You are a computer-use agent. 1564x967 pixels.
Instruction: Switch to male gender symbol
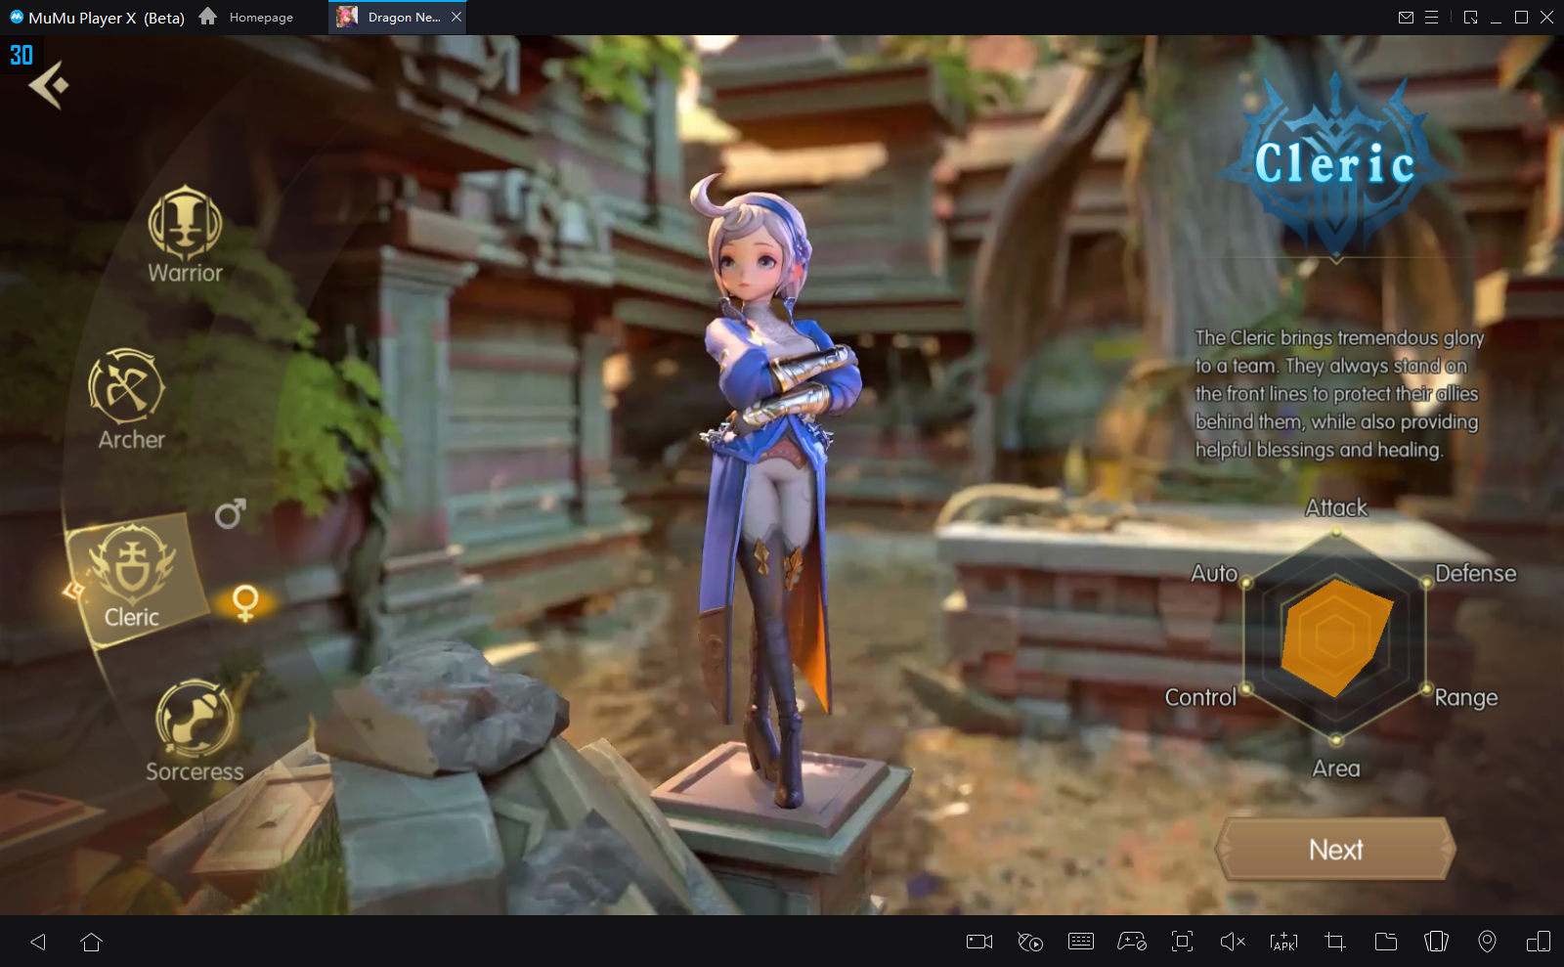(x=230, y=513)
